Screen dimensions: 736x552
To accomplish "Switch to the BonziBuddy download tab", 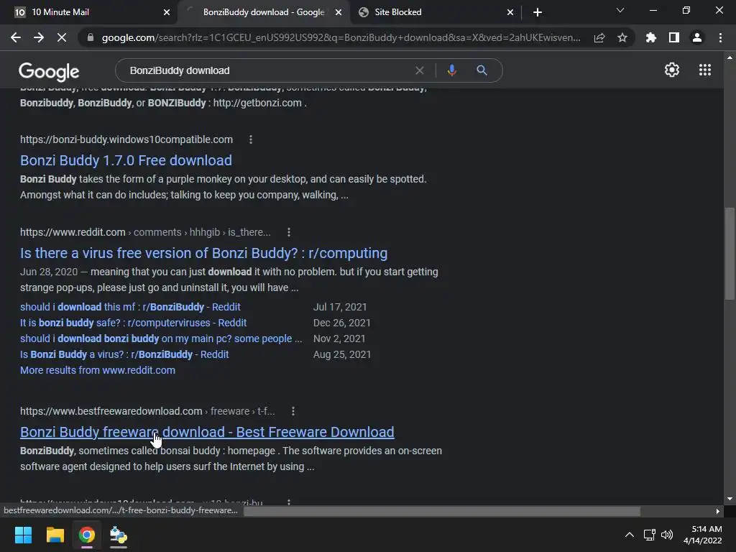I will point(263,12).
